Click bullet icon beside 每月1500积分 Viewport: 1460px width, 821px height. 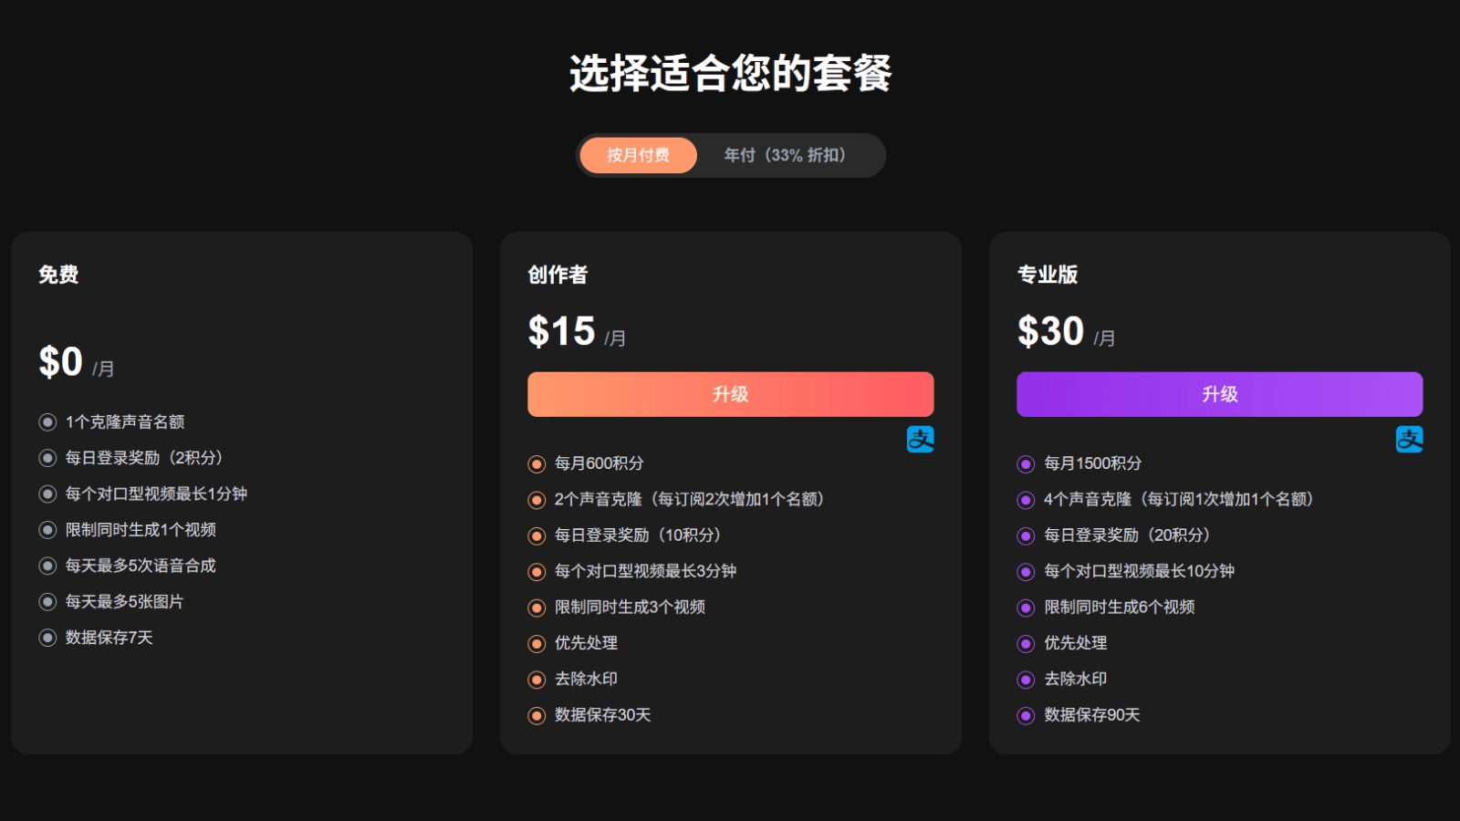coord(1026,464)
